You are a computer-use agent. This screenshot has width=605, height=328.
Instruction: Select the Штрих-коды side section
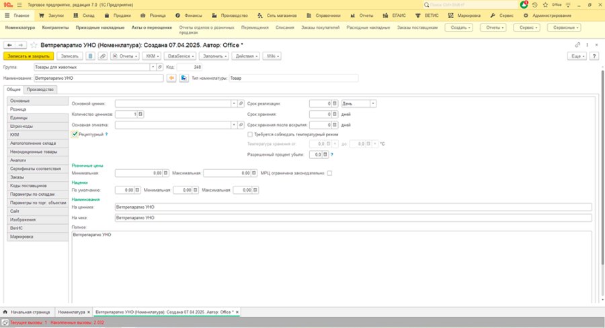[x=38, y=126]
